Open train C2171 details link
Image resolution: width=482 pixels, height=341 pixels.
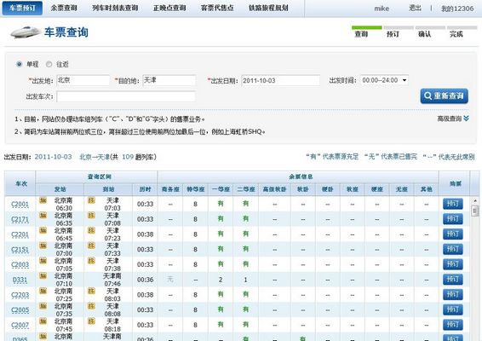pyautogui.click(x=20, y=219)
